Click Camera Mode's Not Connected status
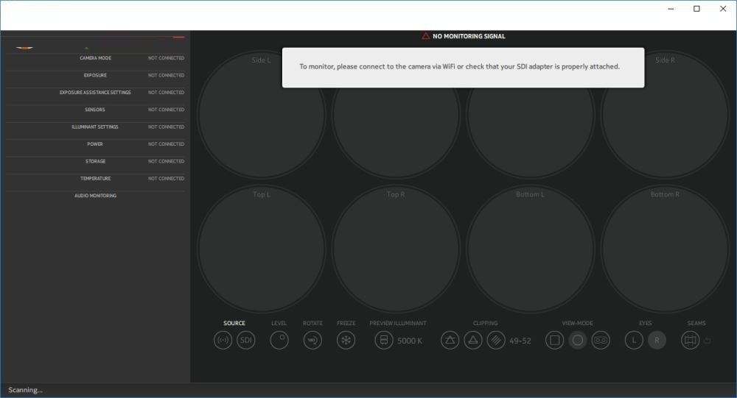This screenshot has width=737, height=398. tap(167, 58)
